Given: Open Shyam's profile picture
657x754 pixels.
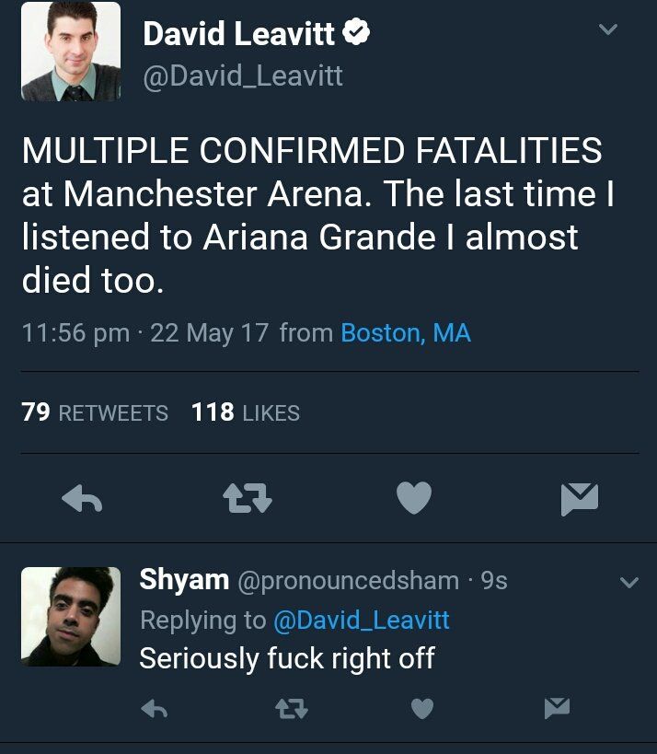Looking at the screenshot, I should click(x=71, y=617).
